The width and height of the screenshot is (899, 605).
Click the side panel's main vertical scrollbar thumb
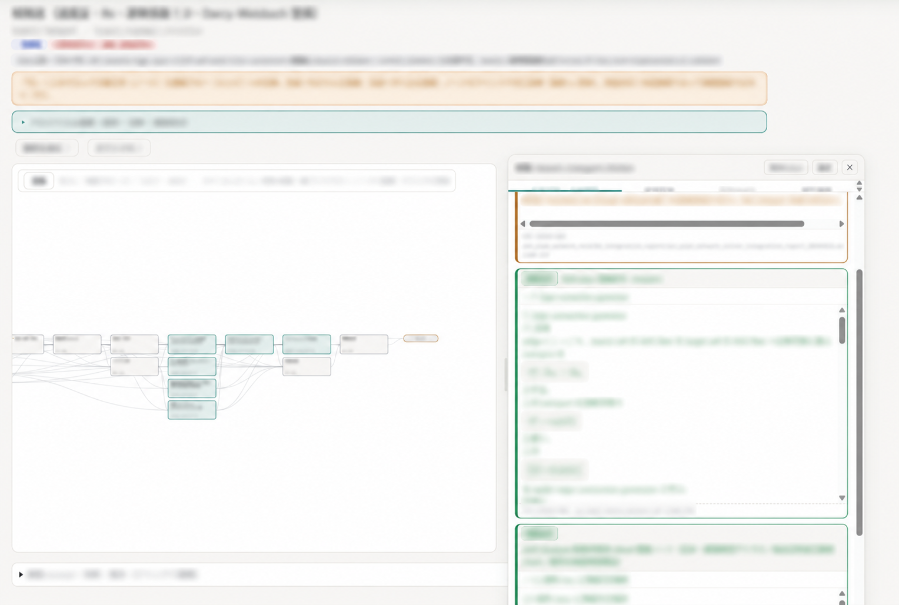point(859,403)
